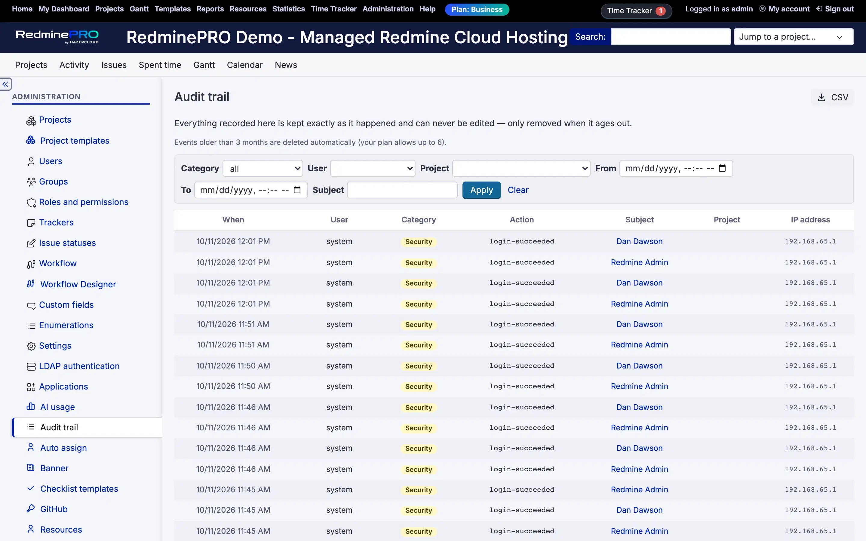Screen dimensions: 866x541
Task: Focus the Search input box
Action: (x=671, y=37)
